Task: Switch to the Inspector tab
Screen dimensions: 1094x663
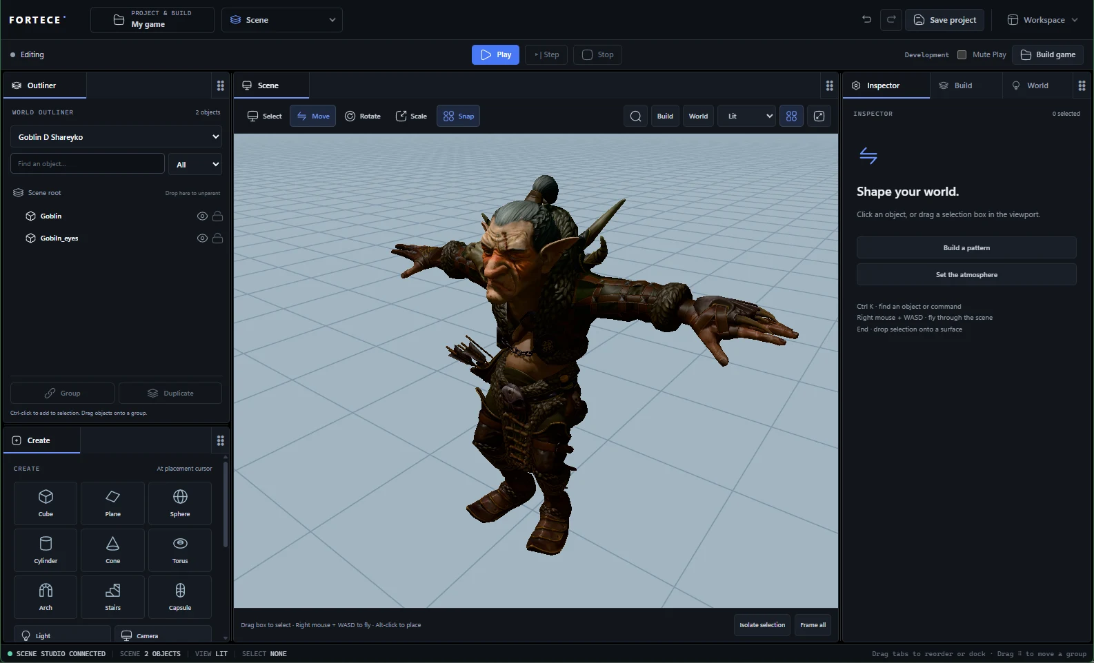Action: 886,85
